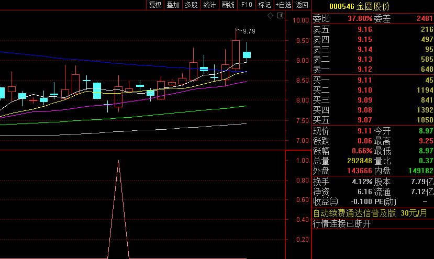The width and height of the screenshot is (434, 259).
Task: Select 卖二 price 9.13
Action: pyautogui.click(x=365, y=59)
